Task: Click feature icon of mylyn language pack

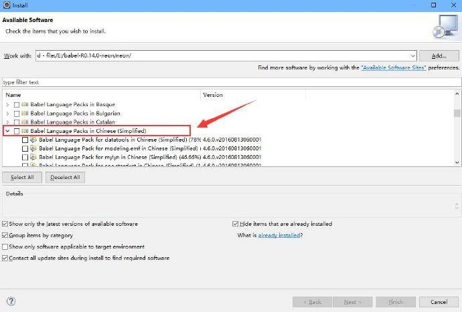Action: coord(33,157)
